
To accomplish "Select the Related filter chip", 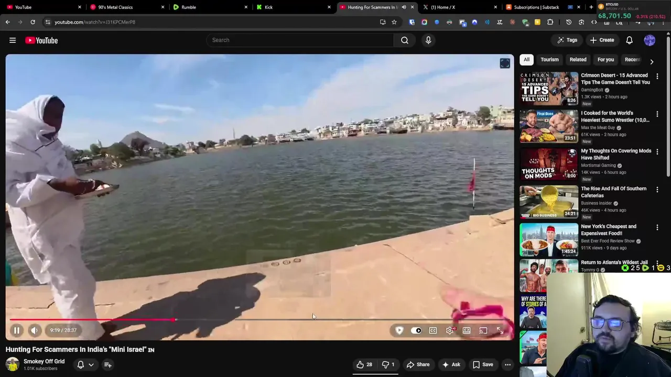I will click(x=578, y=60).
